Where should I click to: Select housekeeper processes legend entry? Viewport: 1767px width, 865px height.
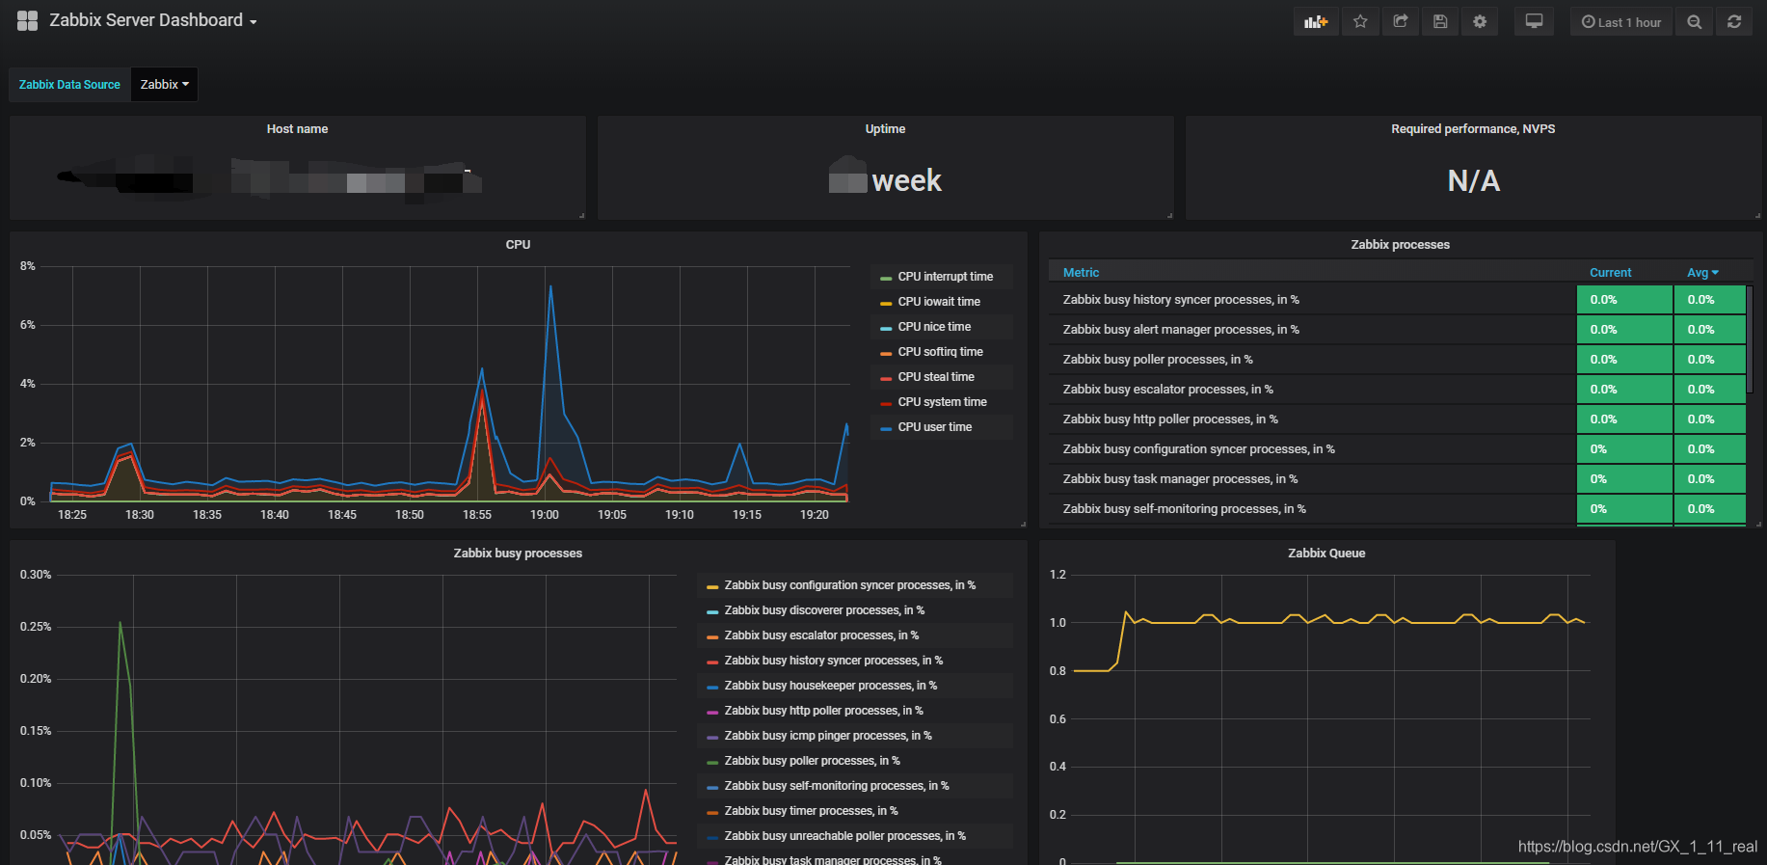(830, 686)
